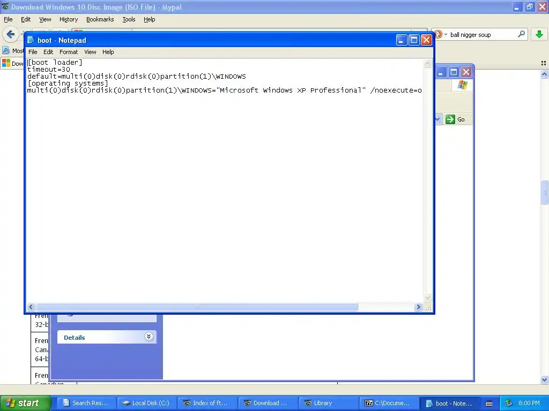Click the Windows flag logo in Explorer window
Screen dimensions: 549x411
pyautogui.click(x=462, y=85)
